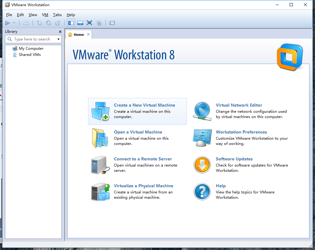Open the Edit menu

pos(20,15)
